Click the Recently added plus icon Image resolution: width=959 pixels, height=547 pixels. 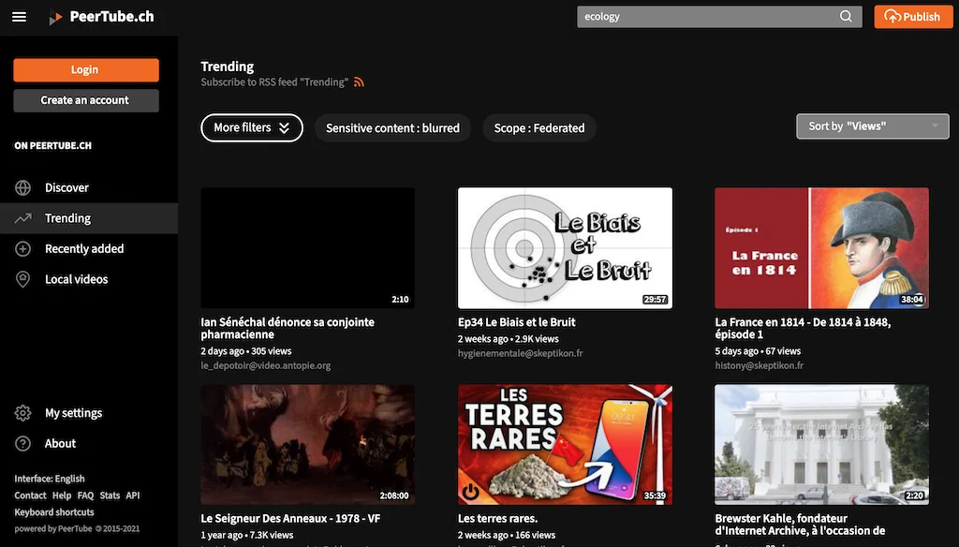22,249
